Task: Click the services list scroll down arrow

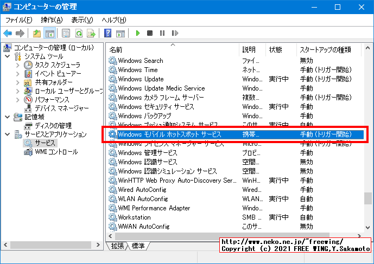Action: pyautogui.click(x=367, y=228)
